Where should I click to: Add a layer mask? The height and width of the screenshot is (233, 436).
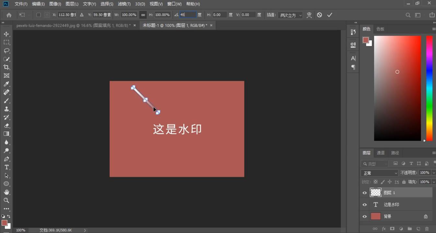tap(392, 229)
